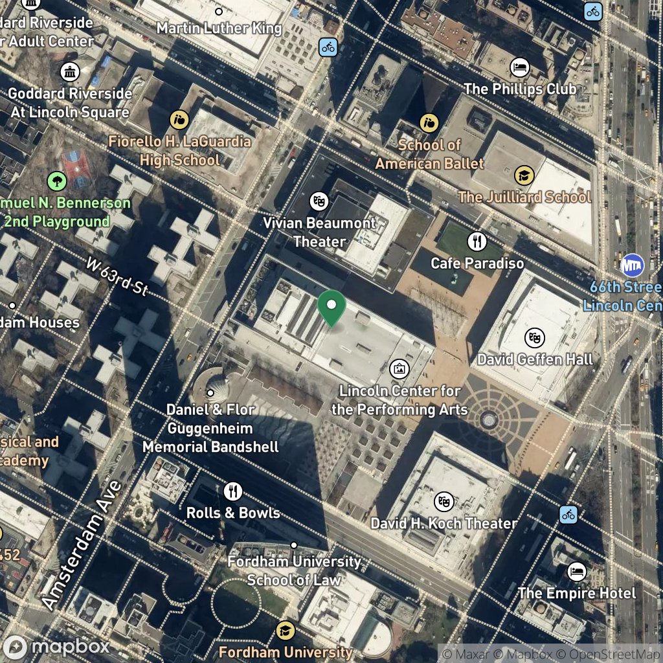Click bike share icon beside Martin Luther King
Screen dimensions: 663x663
click(x=328, y=47)
